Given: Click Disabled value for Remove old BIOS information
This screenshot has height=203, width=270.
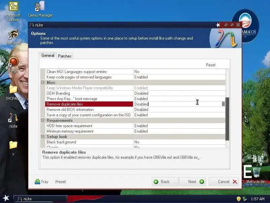Looking at the screenshot, I should point(179,109).
